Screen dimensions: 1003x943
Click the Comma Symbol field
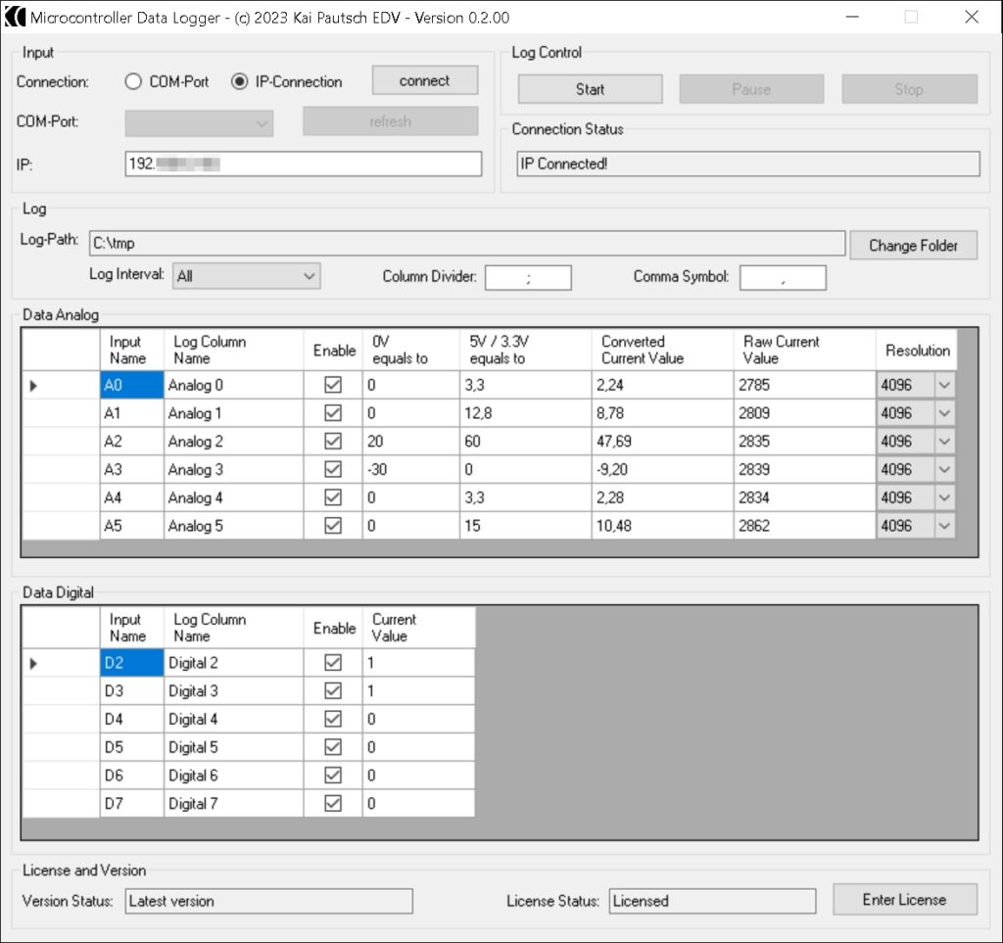click(783, 278)
